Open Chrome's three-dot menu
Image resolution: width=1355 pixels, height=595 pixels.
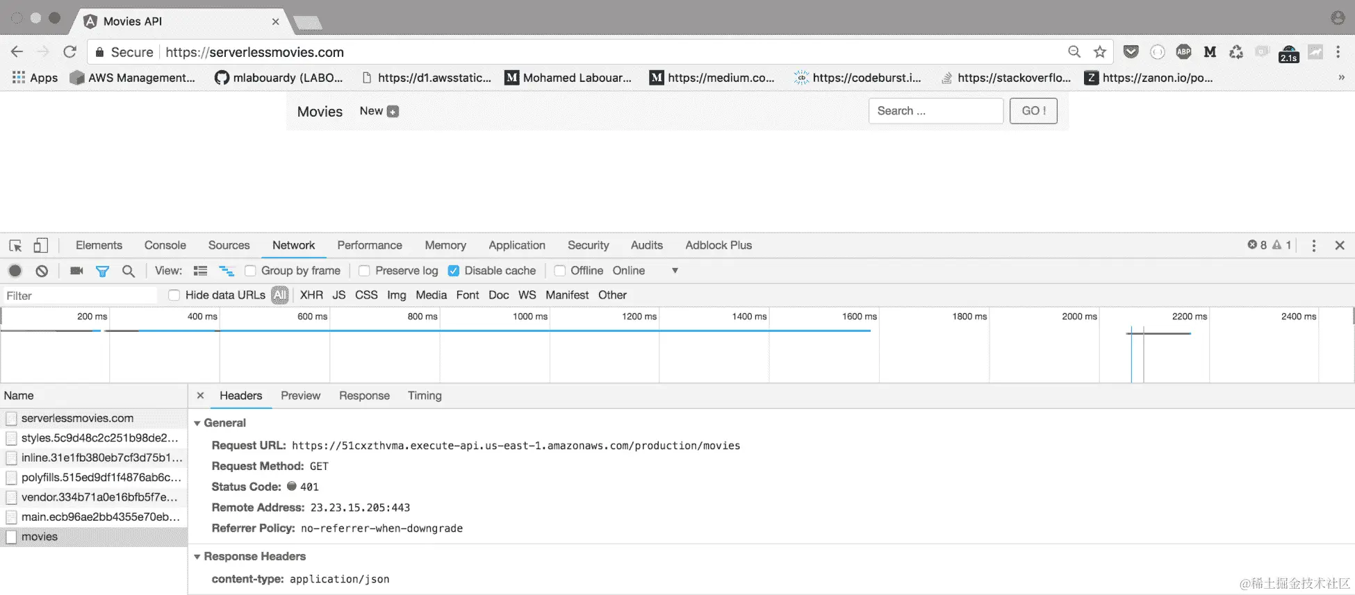[1338, 52]
